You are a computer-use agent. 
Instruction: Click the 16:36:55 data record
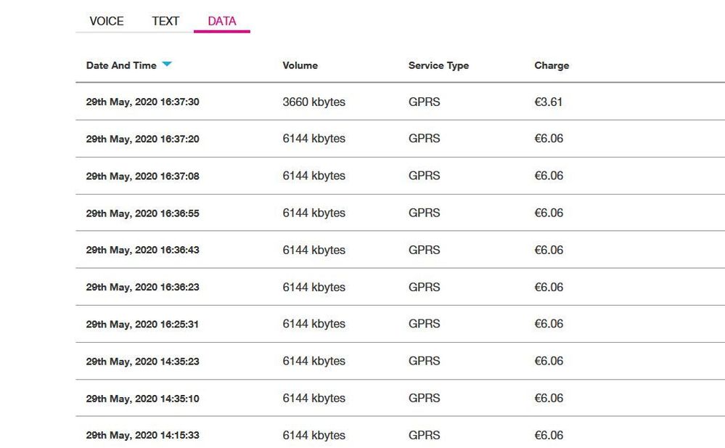400,213
